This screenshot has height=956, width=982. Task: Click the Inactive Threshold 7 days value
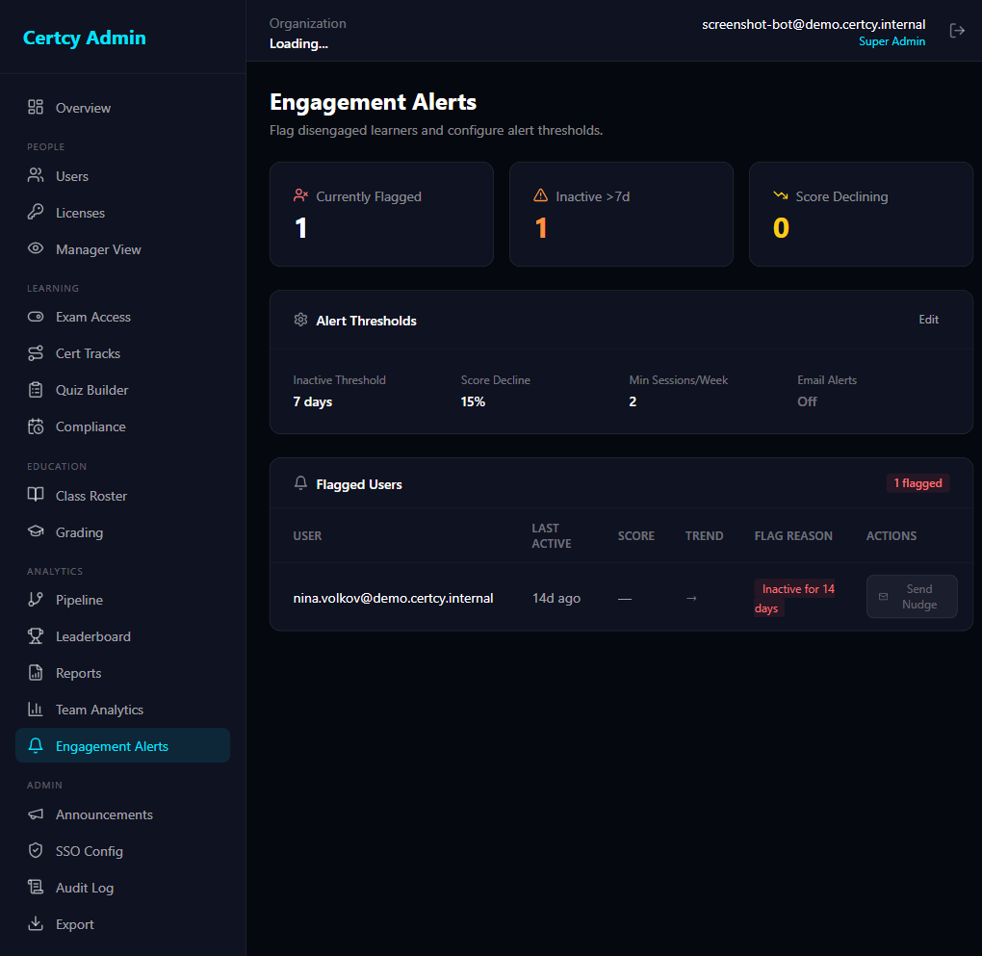[313, 401]
